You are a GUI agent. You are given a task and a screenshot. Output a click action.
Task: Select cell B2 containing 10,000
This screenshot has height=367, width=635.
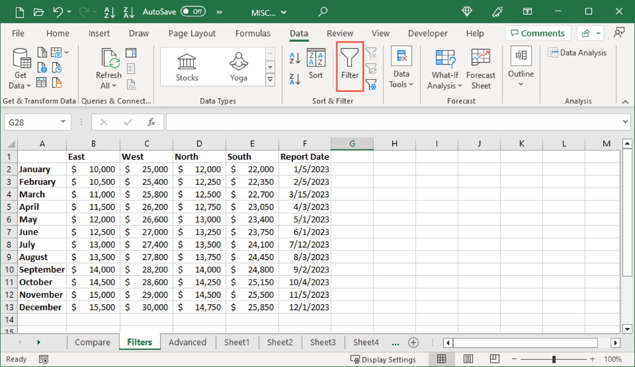[93, 169]
